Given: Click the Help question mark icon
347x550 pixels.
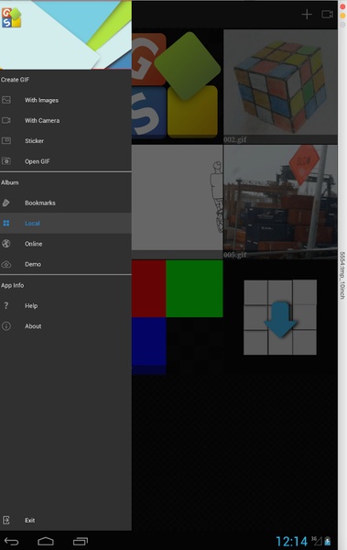Looking at the screenshot, I should point(6,305).
